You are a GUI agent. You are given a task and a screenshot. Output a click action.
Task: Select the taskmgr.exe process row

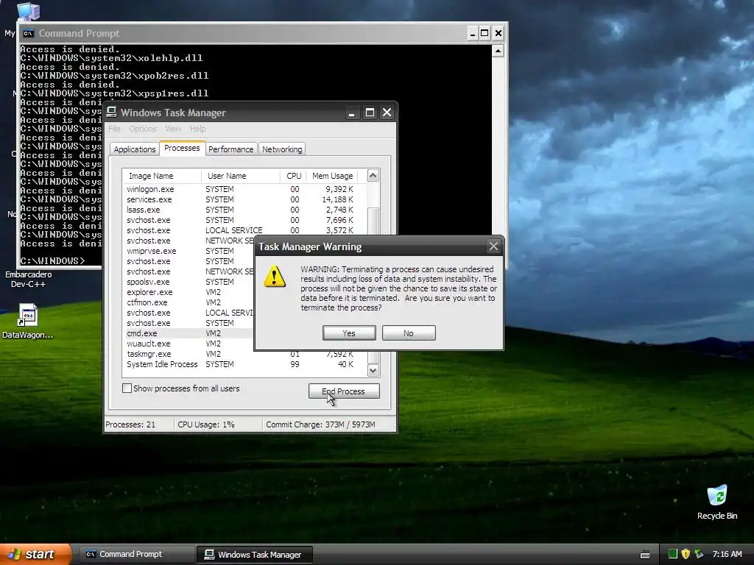tap(244, 354)
